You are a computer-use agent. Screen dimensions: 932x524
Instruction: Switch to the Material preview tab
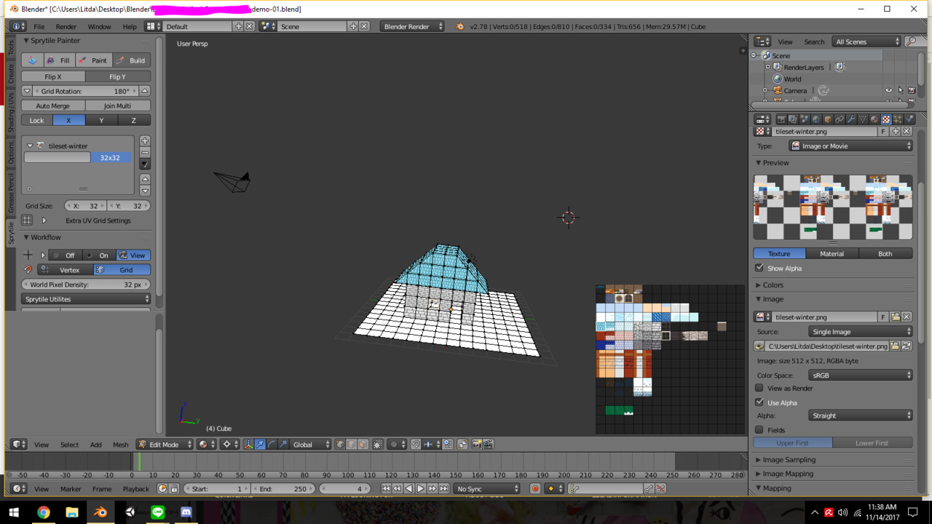832,253
